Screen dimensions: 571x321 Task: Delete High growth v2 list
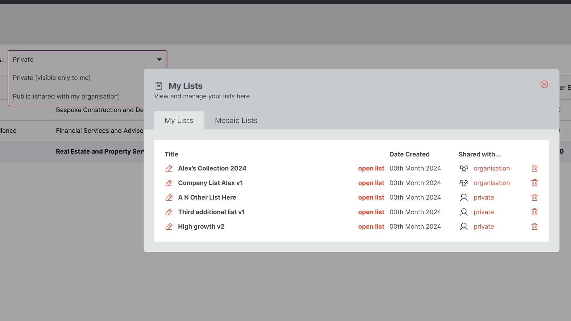point(534,227)
